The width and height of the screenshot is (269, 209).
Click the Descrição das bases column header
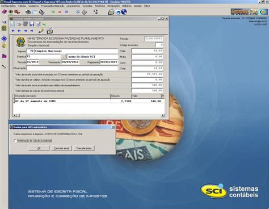(x=62, y=96)
